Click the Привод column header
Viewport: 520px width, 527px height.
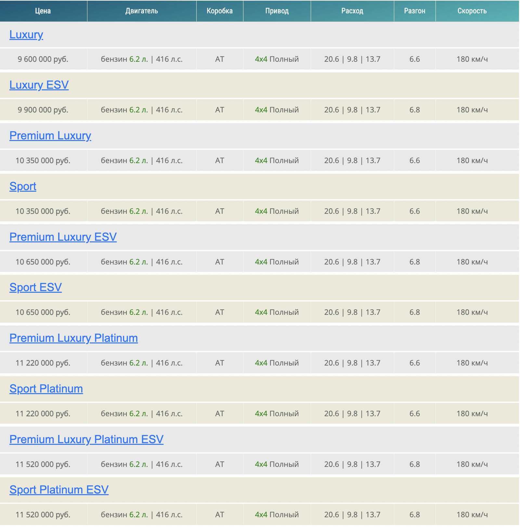tap(277, 11)
